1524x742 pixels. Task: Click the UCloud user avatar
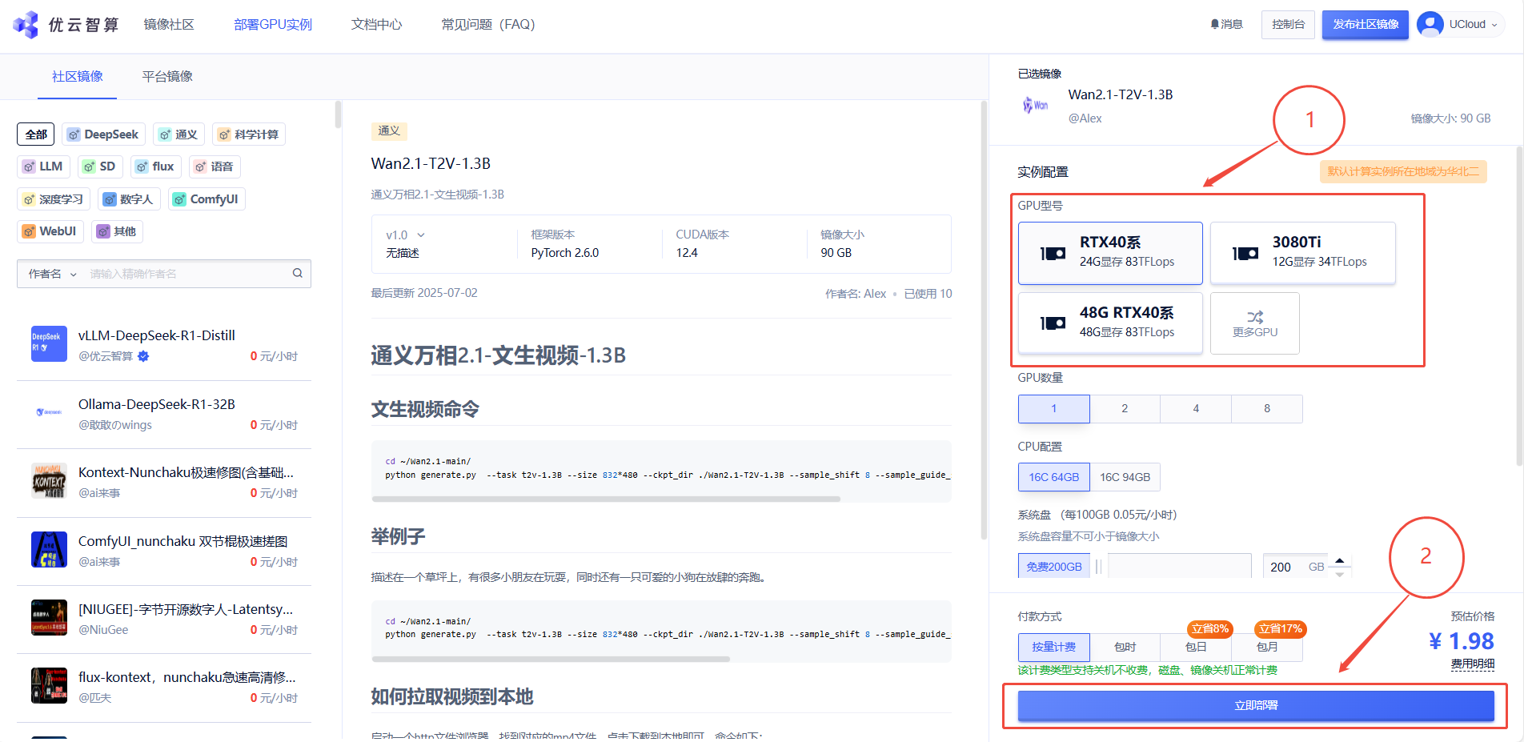point(1430,24)
